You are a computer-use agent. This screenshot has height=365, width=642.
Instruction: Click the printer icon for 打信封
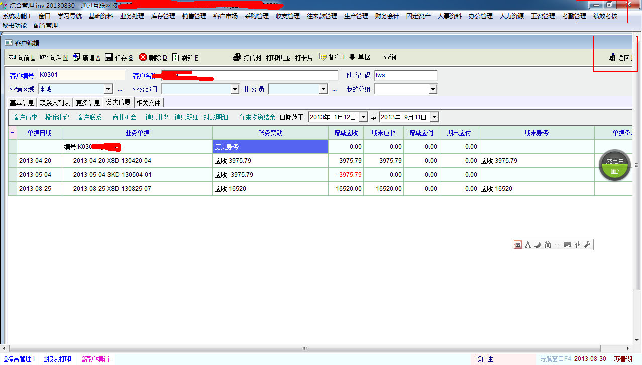point(237,57)
